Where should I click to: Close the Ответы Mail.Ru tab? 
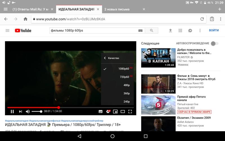52,9
